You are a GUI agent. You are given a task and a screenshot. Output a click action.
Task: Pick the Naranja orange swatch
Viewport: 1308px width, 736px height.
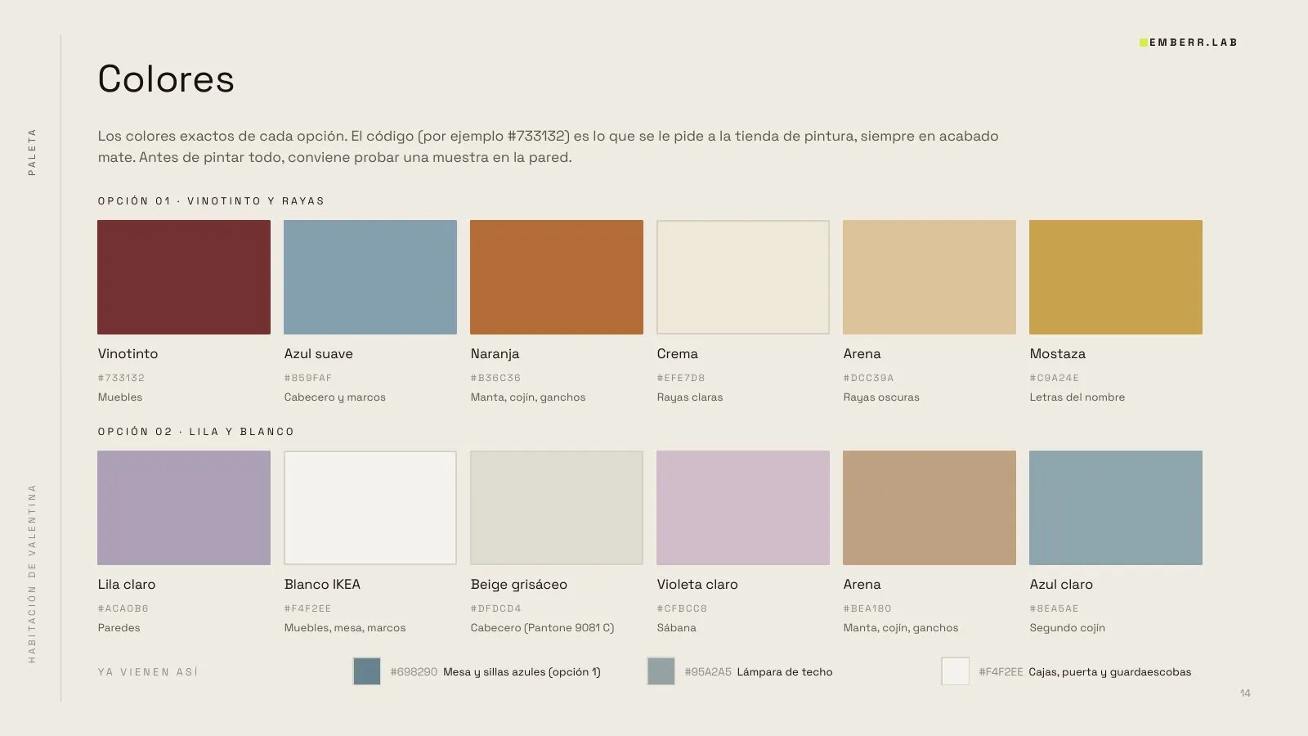coord(557,277)
